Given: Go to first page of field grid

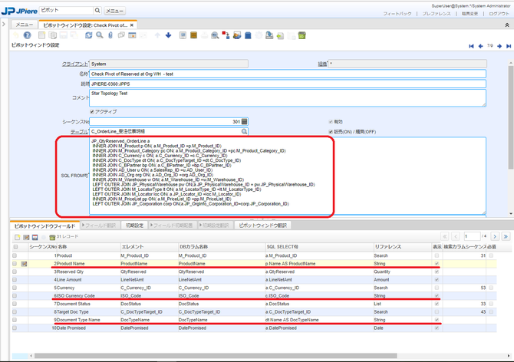Looking at the screenshot, I should click(x=445, y=236).
